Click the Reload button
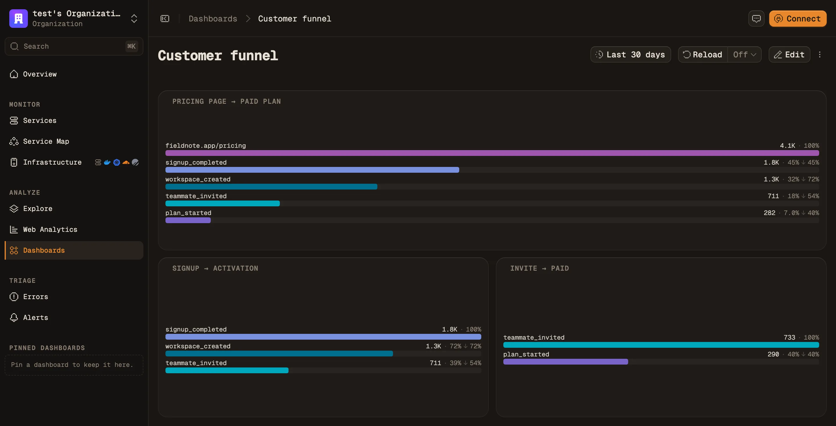 (x=703, y=54)
